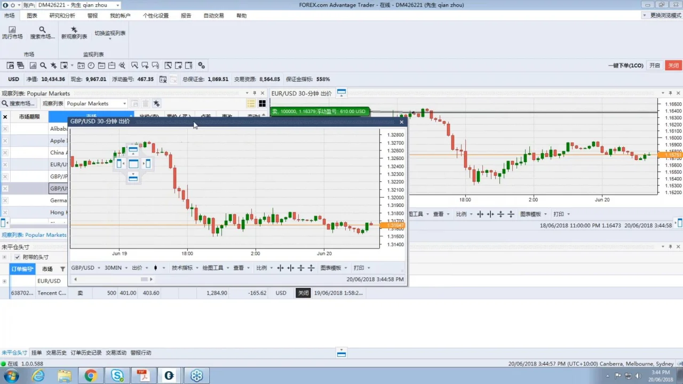Turn one-click trading 开启 on
The image size is (683, 384).
point(655,66)
